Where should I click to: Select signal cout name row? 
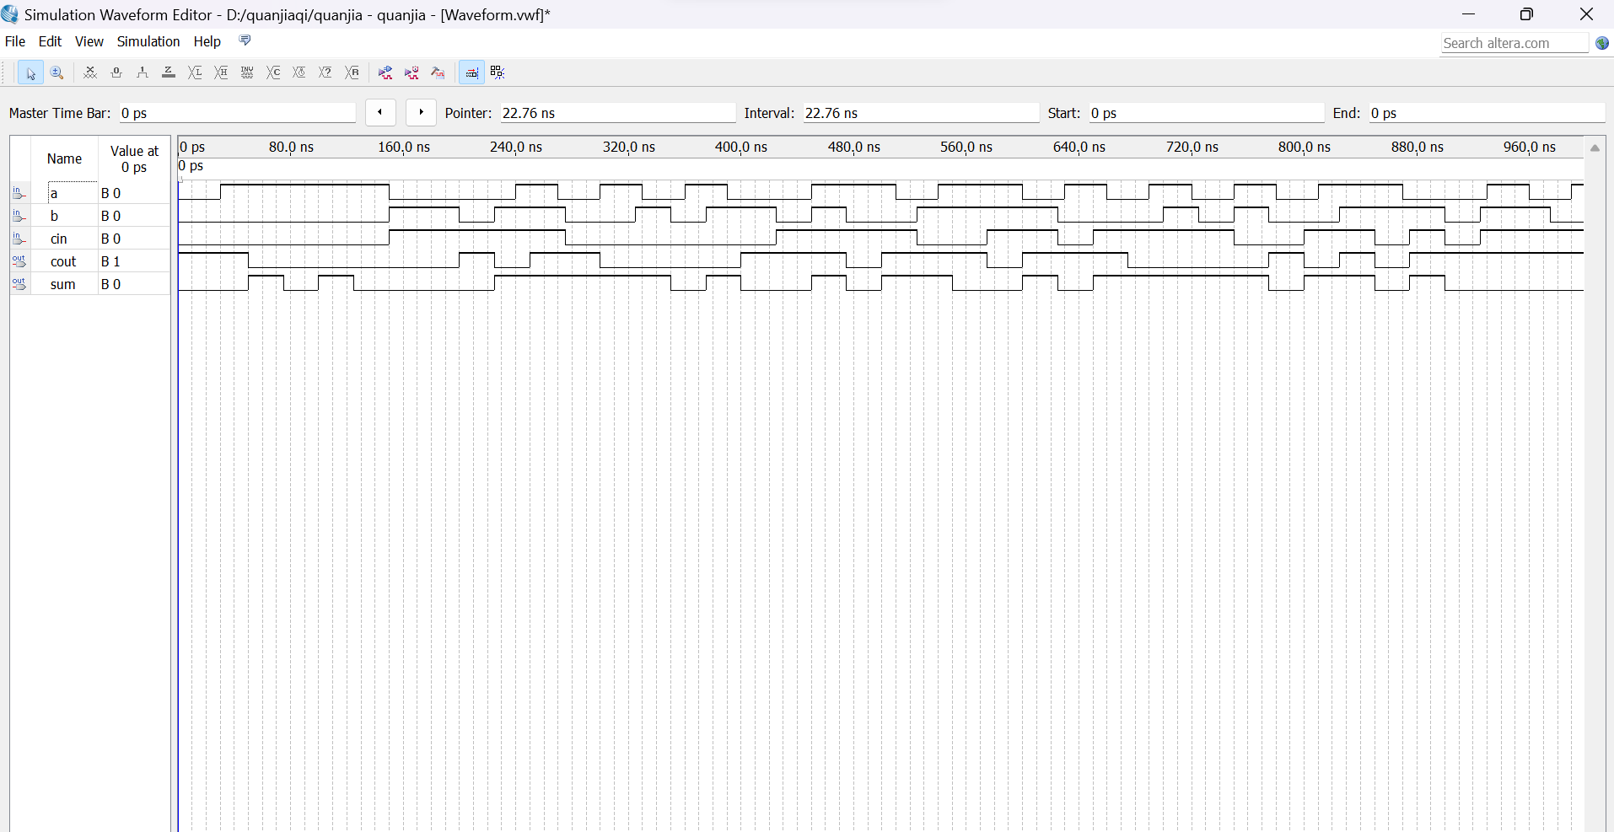click(x=90, y=261)
